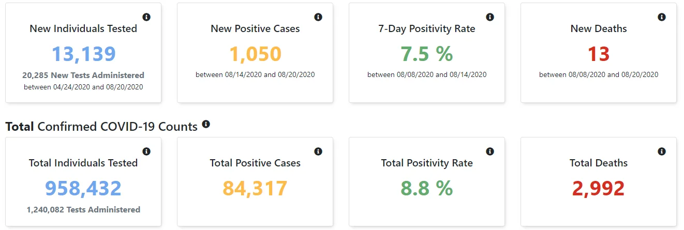Viewport: 684px width, 230px height.
Task: Click the 1,050 new positive cases number
Action: click(255, 54)
